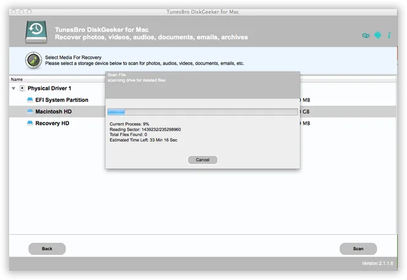The image size is (407, 280).
Task: Start Scan of selected drive
Action: (358, 249)
